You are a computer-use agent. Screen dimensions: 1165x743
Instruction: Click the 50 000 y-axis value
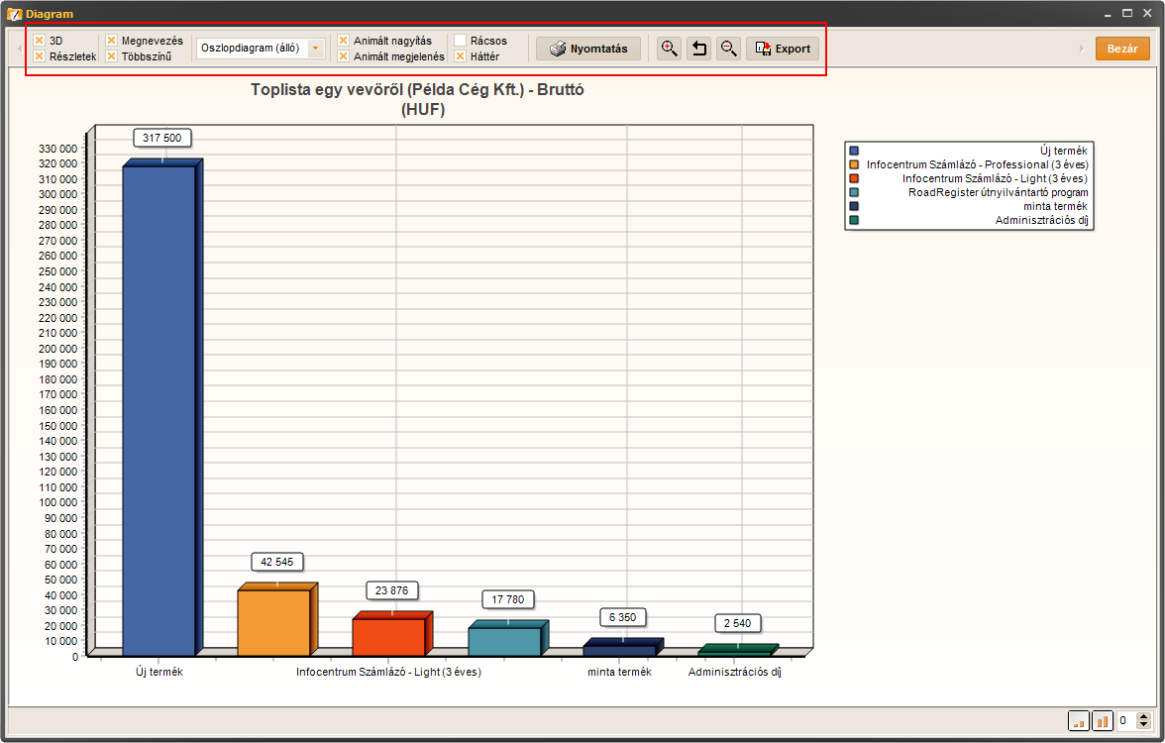coord(61,580)
